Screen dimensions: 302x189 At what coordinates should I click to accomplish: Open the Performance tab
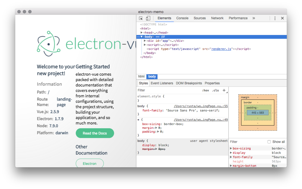(238, 18)
